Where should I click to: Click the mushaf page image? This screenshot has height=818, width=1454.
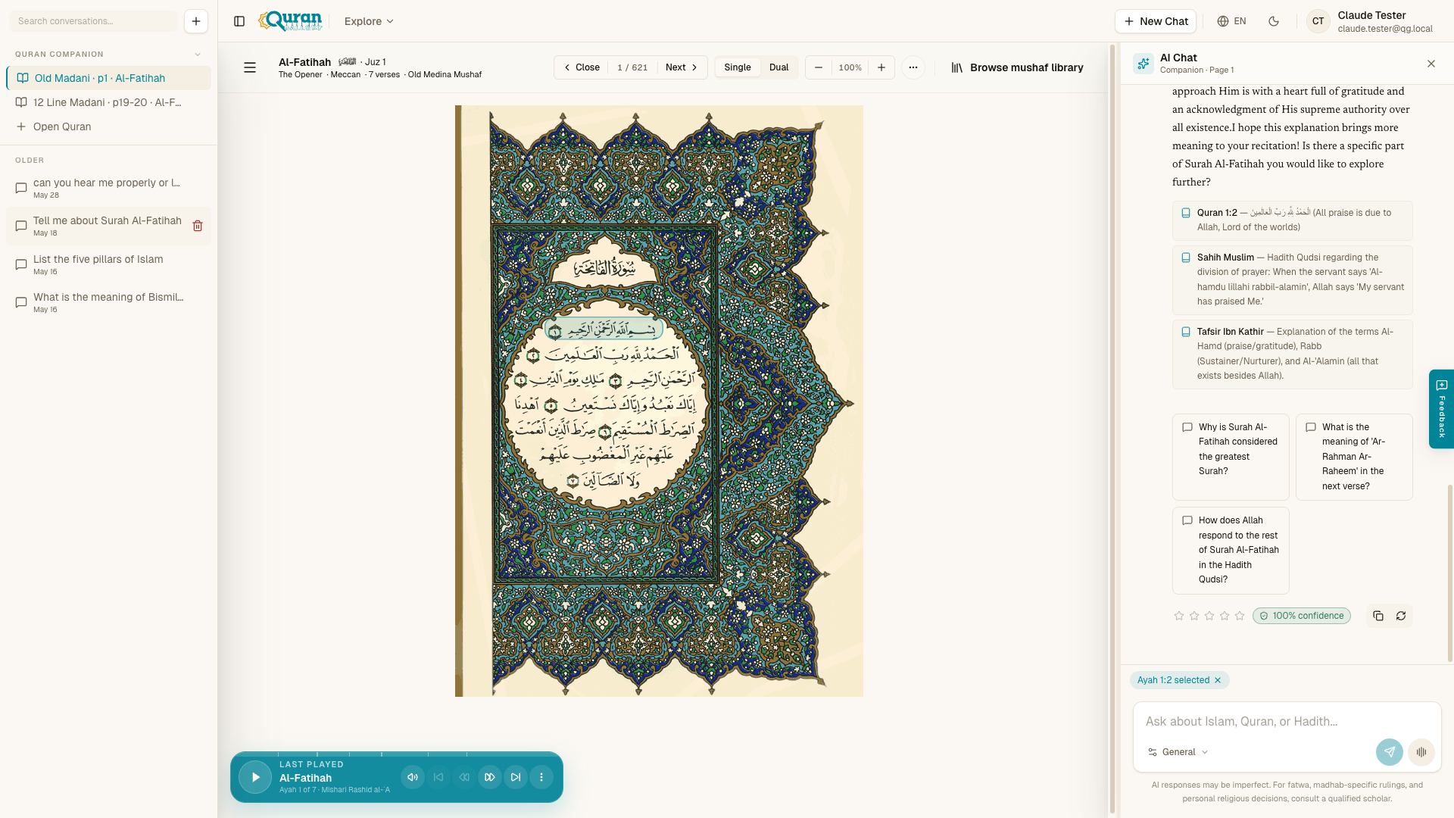coord(659,401)
